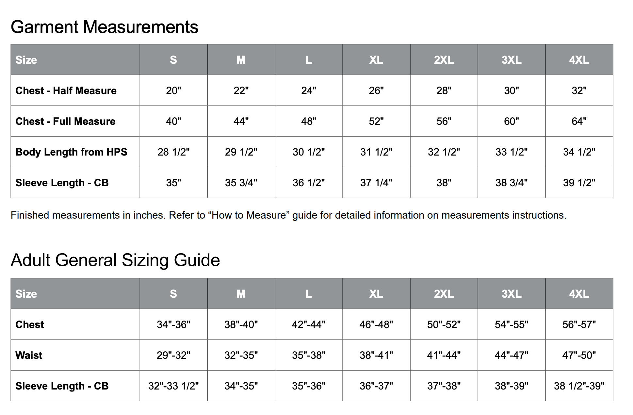Select the 28 1/2" body length cell
Screen dimensions: 633x415
(173, 152)
